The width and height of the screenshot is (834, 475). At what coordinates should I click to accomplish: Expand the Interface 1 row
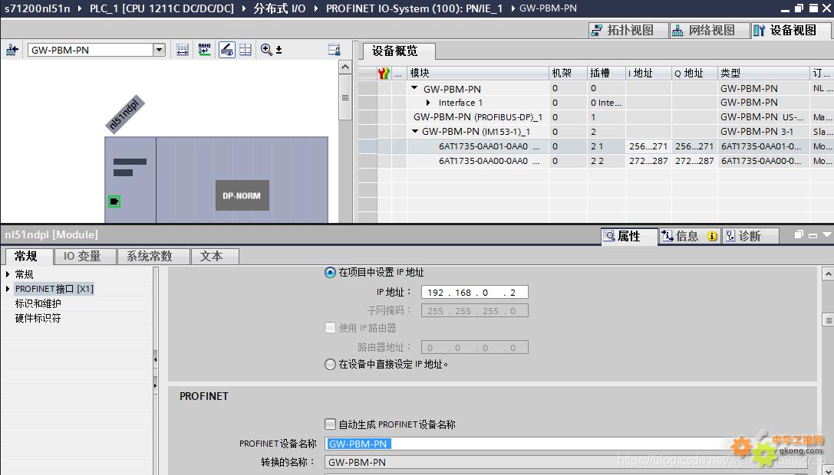pos(429,103)
